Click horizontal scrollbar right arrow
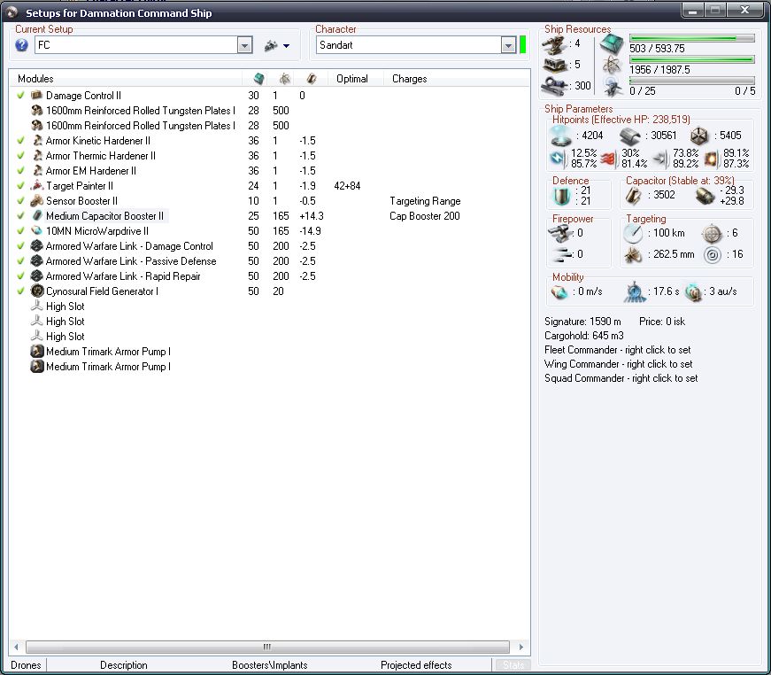 [x=521, y=647]
